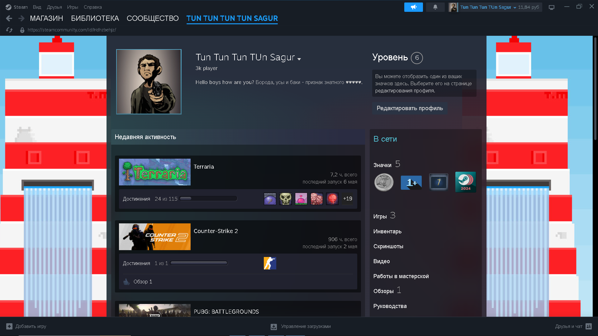
Task: View the pink slime Terraria achievement icon
Action: pos(301,198)
